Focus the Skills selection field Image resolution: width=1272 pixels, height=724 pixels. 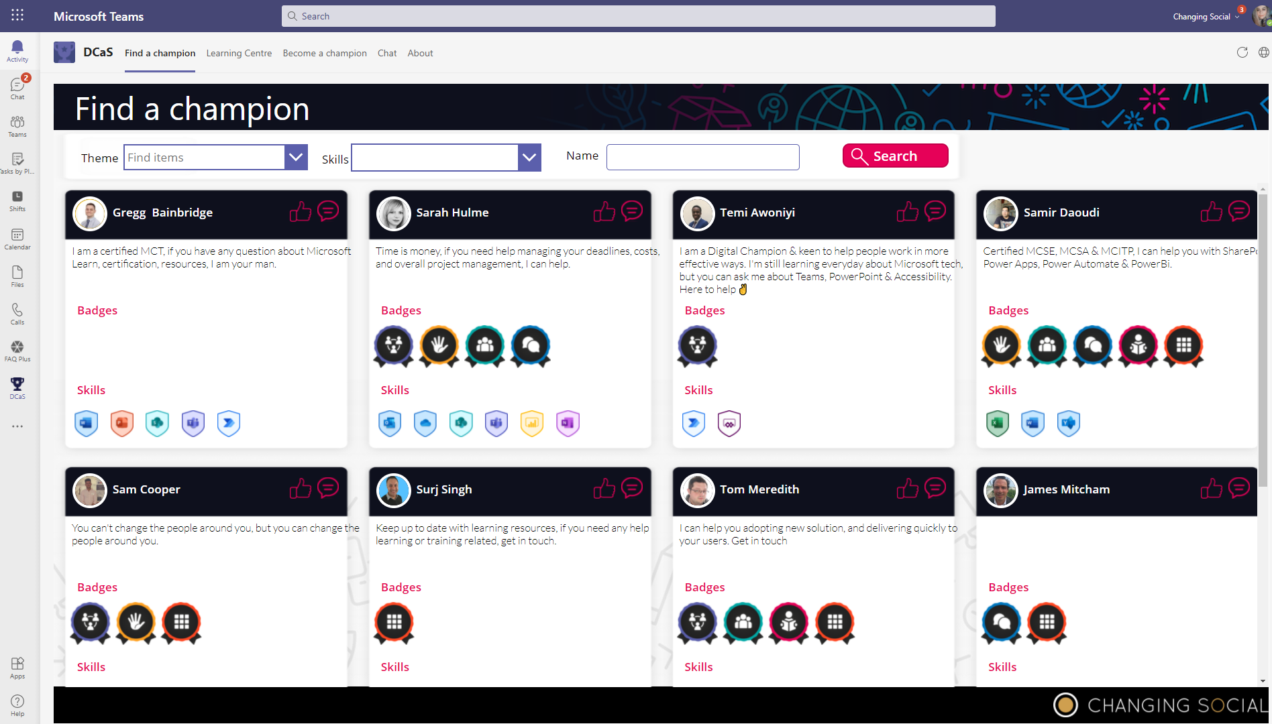435,158
